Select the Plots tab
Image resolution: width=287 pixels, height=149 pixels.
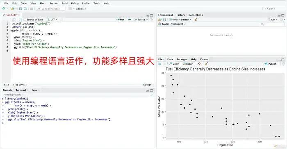click(x=170, y=59)
